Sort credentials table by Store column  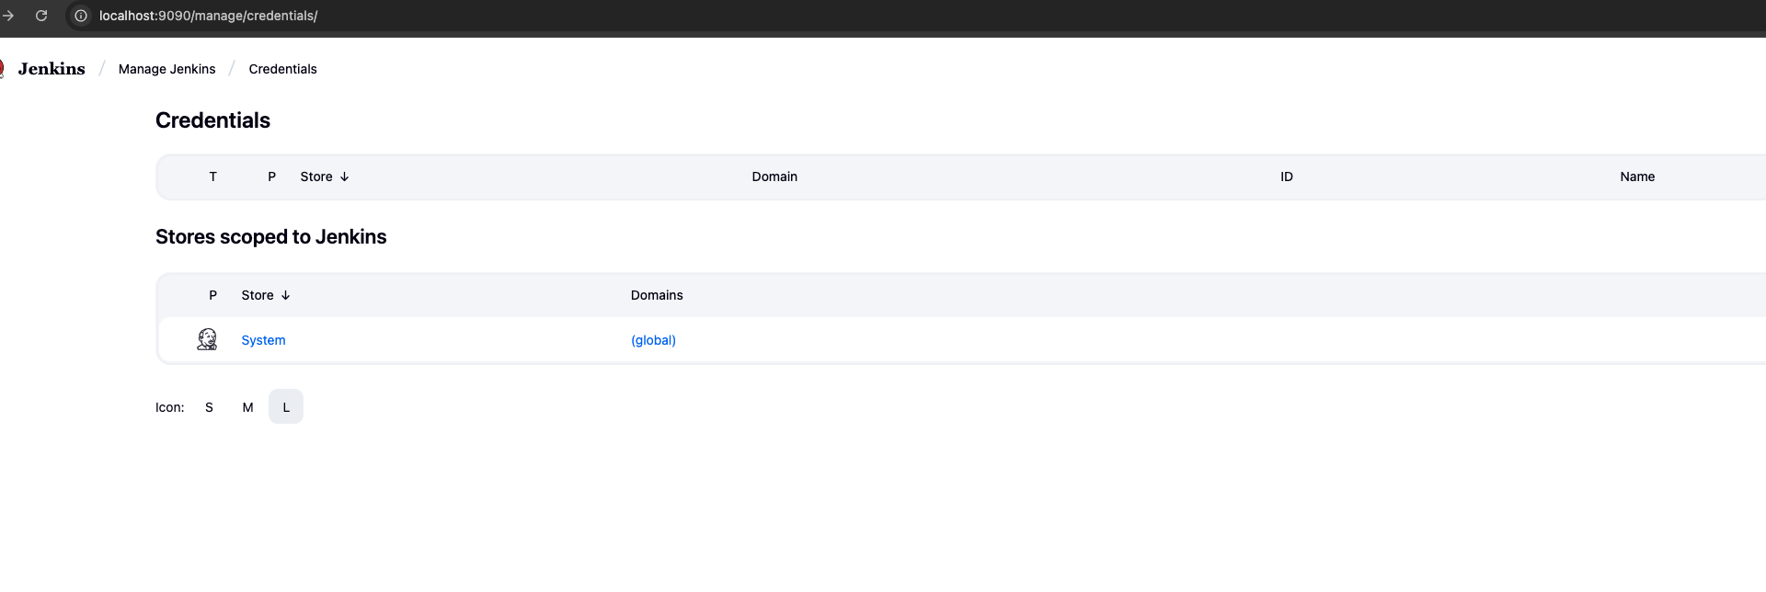[x=325, y=176]
